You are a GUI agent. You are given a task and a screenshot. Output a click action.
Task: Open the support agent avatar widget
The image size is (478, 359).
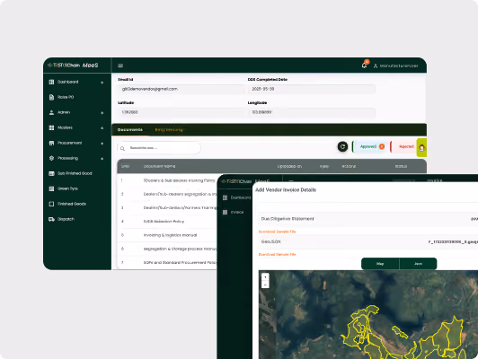(x=421, y=148)
